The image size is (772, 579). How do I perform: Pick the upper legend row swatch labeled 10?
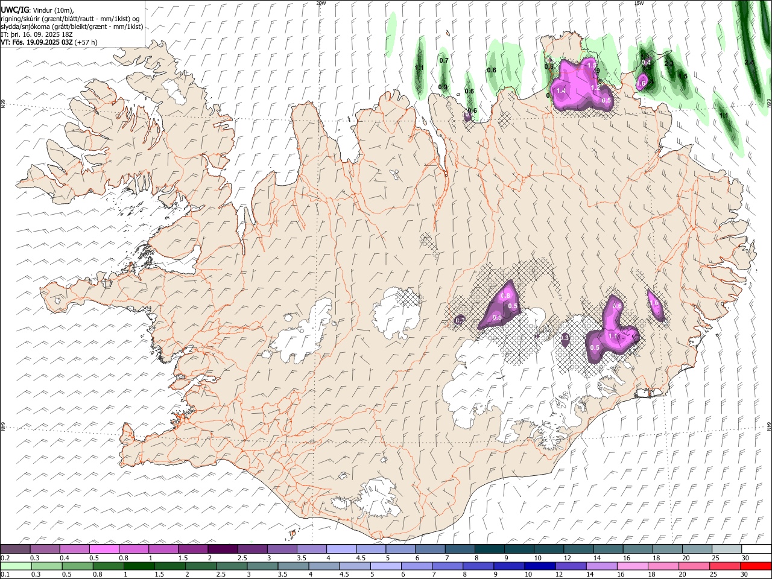click(549, 549)
